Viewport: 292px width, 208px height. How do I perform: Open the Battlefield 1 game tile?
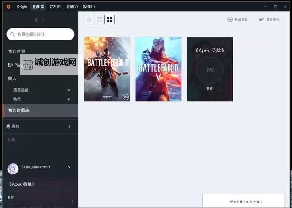(x=107, y=69)
